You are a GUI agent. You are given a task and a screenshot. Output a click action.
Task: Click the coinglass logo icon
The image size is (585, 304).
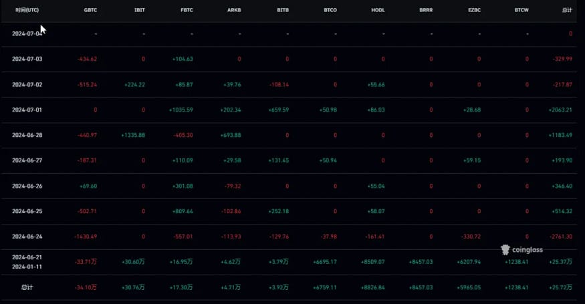pos(505,250)
